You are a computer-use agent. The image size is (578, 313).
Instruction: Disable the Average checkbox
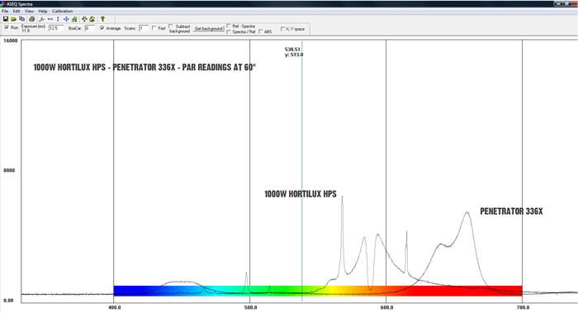coord(102,27)
